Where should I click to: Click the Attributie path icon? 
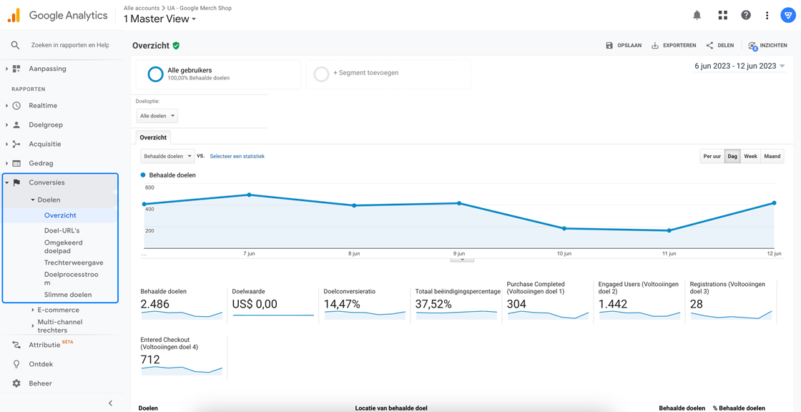(x=16, y=345)
